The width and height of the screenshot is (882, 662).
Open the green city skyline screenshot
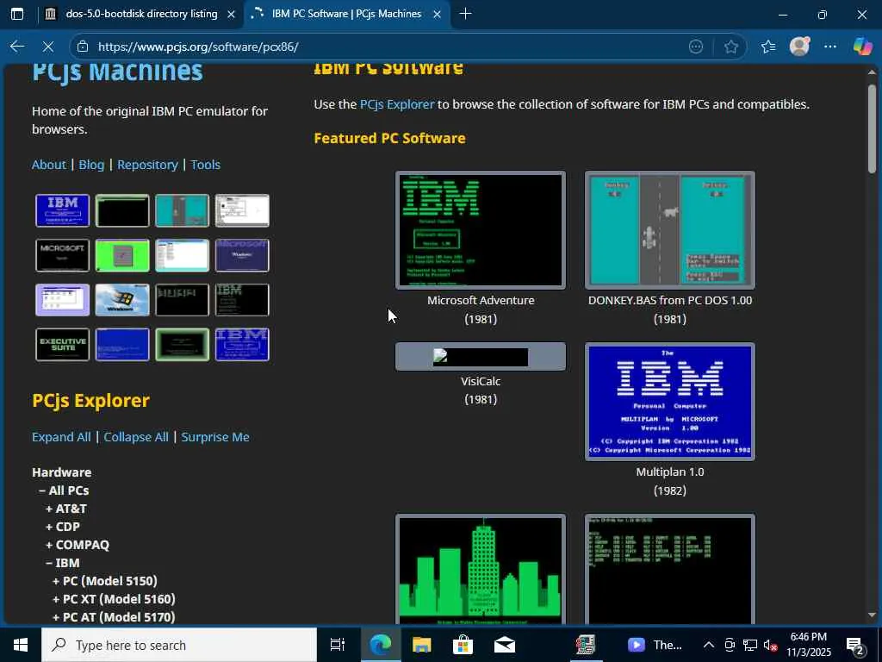click(x=481, y=569)
